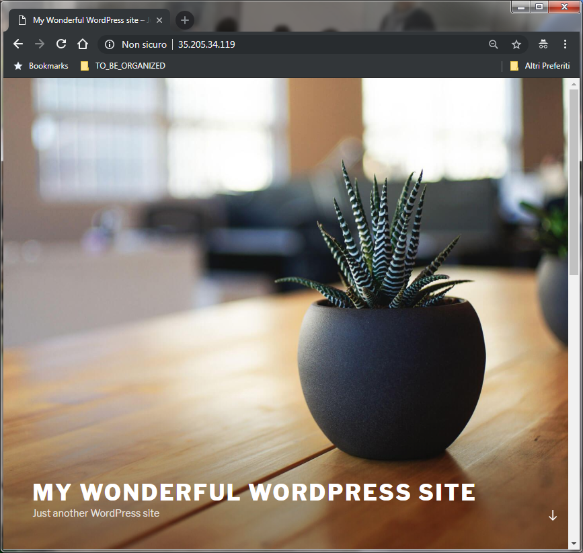Image resolution: width=583 pixels, height=553 pixels.
Task: Click the vertical scrollbar thumb
Action: [574, 182]
